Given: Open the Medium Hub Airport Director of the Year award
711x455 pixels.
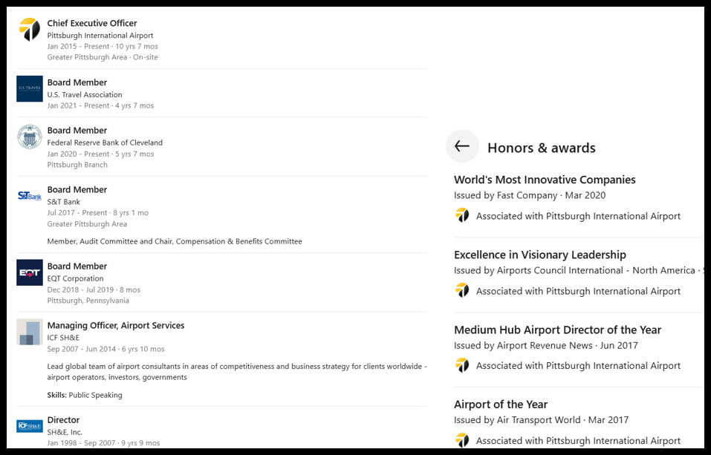Looking at the screenshot, I should [x=558, y=330].
